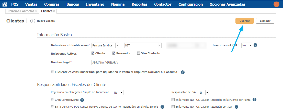This screenshot has height=112, width=283.
Task: Close the Relación Contactos tab
Action: coord(36,11)
